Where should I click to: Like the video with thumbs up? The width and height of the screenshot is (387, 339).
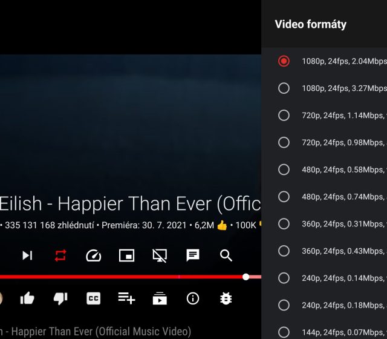pos(27,298)
